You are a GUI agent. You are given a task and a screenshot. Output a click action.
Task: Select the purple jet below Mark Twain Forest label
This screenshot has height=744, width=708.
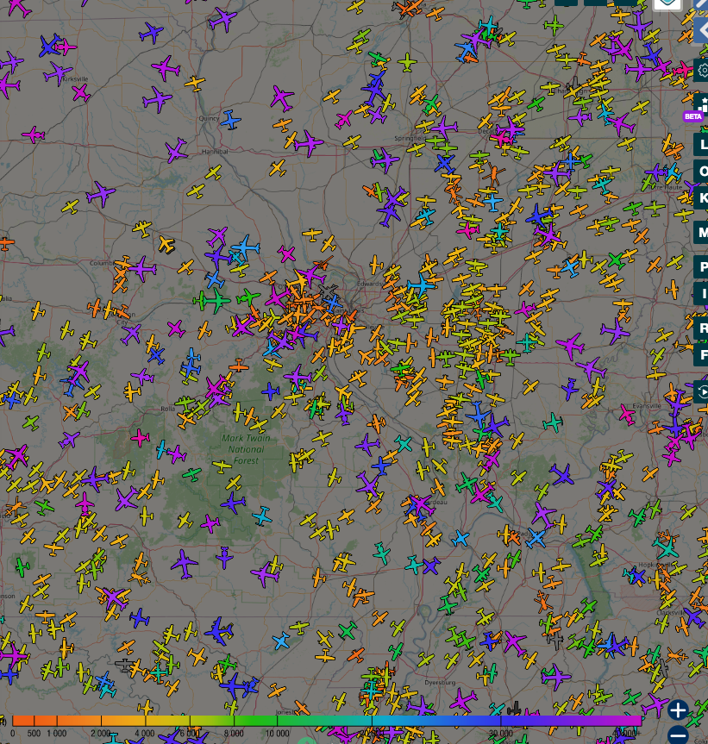click(233, 503)
